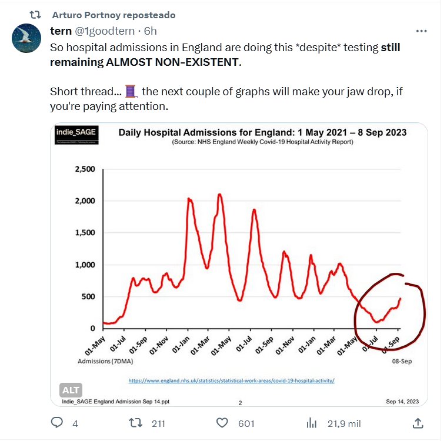Image resolution: width=447 pixels, height=441 pixels.
Task: Open the view analytics bar chart icon
Action: [312, 423]
